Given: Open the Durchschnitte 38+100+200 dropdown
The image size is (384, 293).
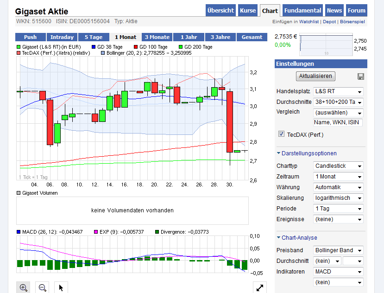Looking at the screenshot, I should (338, 102).
